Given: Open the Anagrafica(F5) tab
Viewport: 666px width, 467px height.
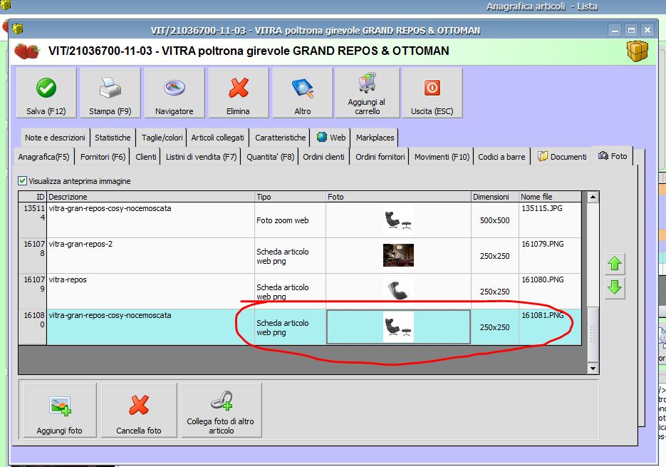Looking at the screenshot, I should pyautogui.click(x=43, y=157).
